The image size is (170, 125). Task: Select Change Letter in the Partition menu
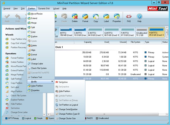pos(41,64)
